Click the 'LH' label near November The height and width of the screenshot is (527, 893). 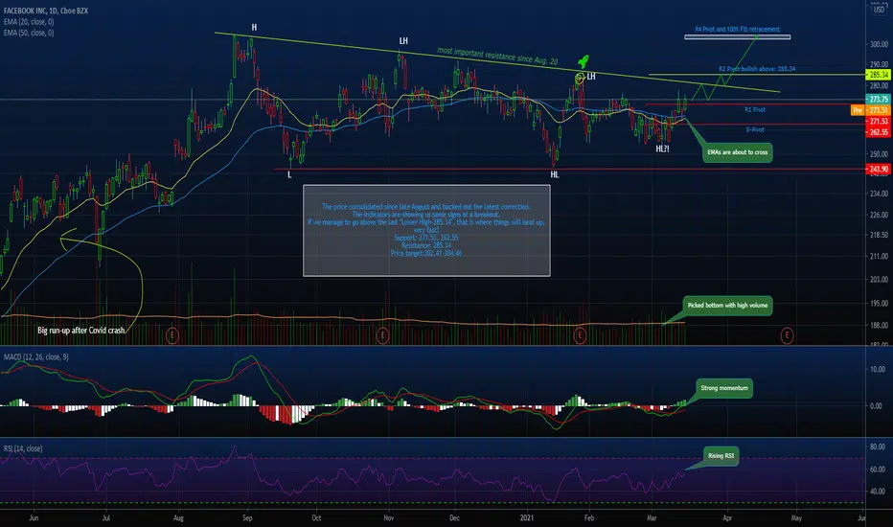tap(403, 41)
